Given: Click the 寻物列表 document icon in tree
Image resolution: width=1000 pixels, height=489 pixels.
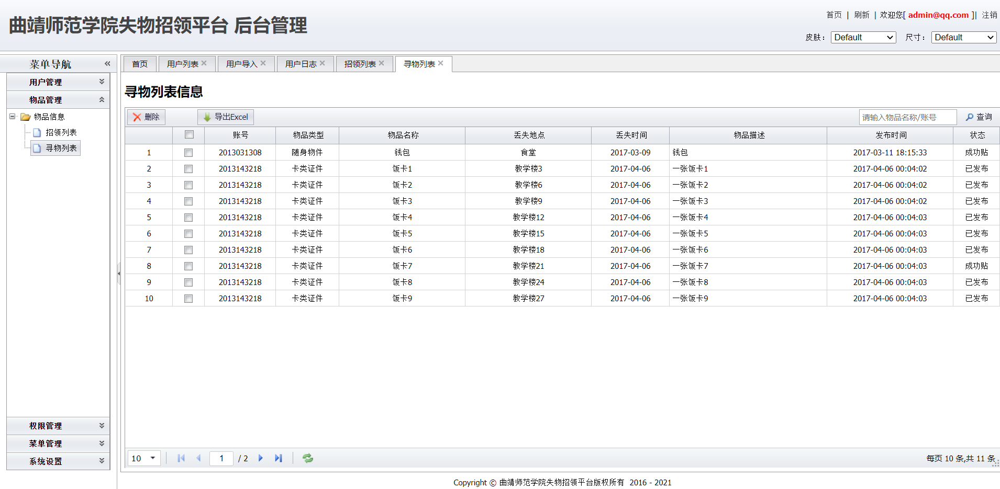Looking at the screenshot, I should click(x=37, y=148).
